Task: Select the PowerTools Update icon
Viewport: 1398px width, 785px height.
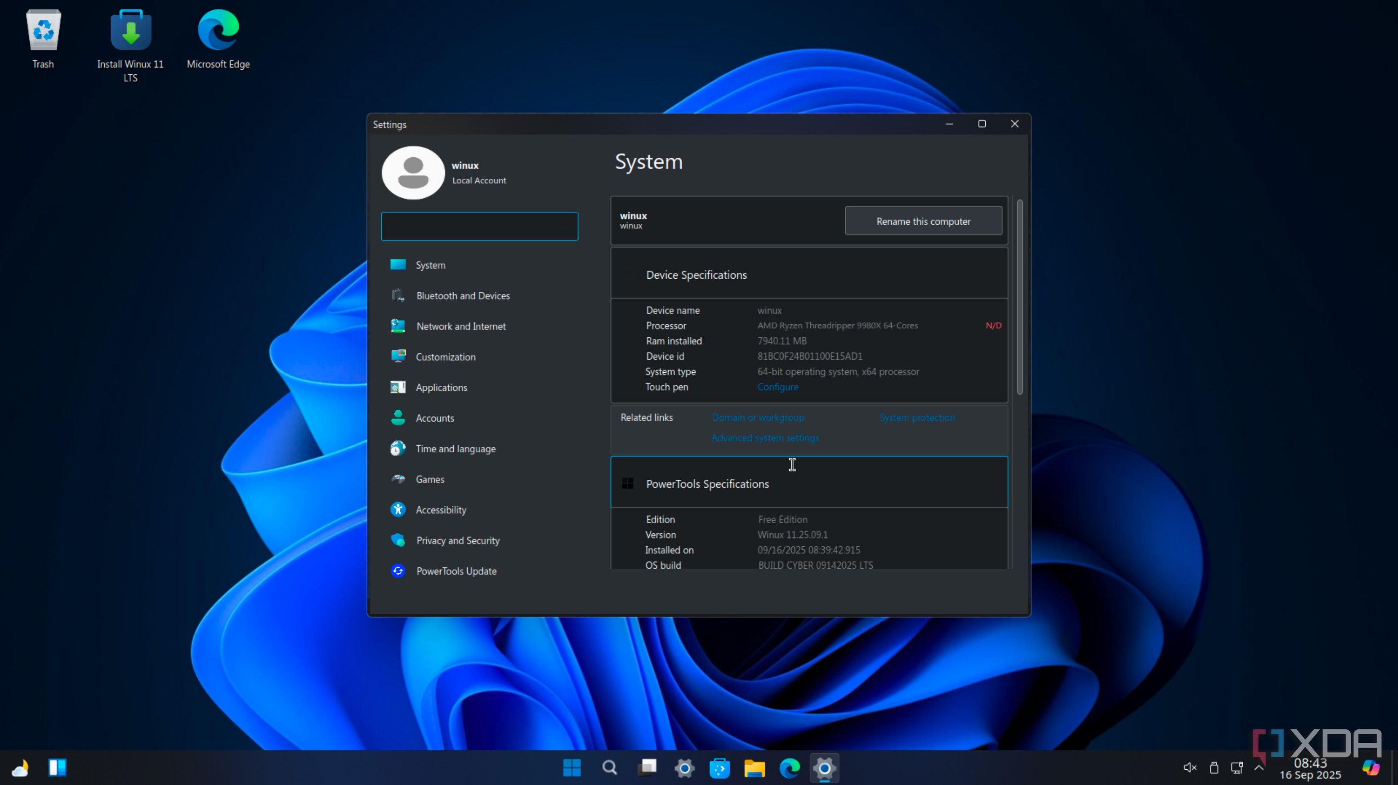Action: pyautogui.click(x=398, y=571)
